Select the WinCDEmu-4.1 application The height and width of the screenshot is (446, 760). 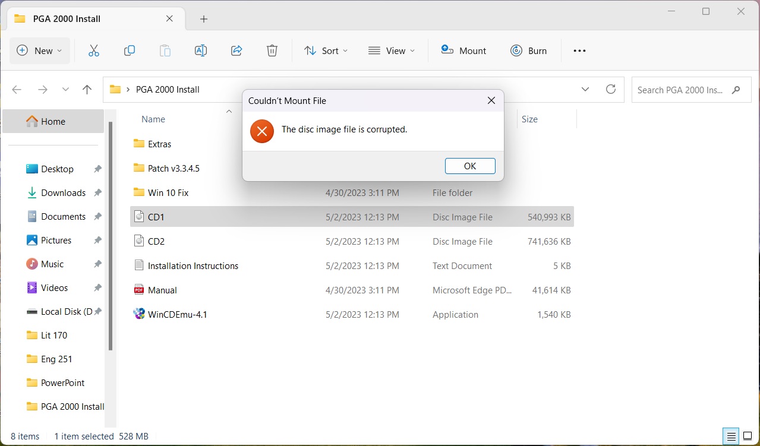tap(352, 314)
